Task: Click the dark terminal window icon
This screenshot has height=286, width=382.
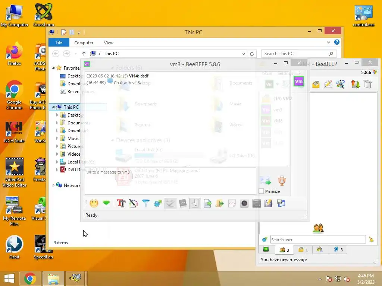Action: pyautogui.click(x=257, y=203)
